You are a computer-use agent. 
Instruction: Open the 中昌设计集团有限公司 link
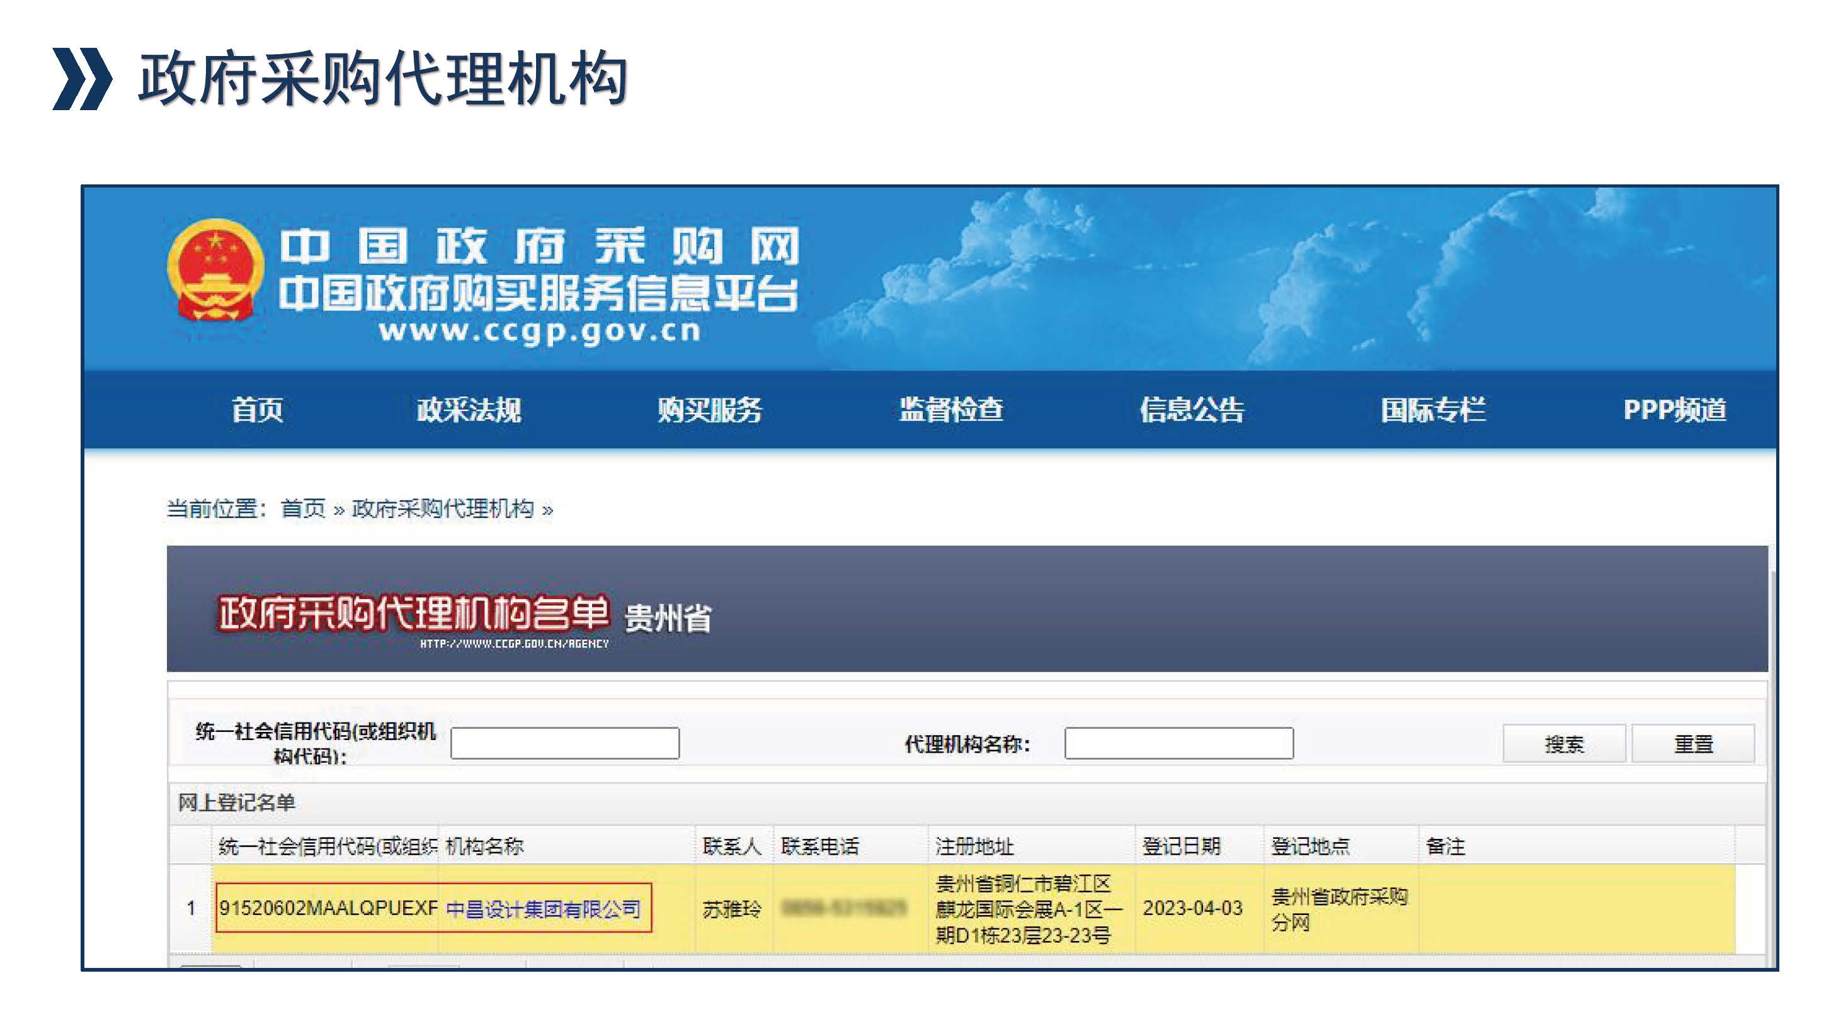coord(543,909)
